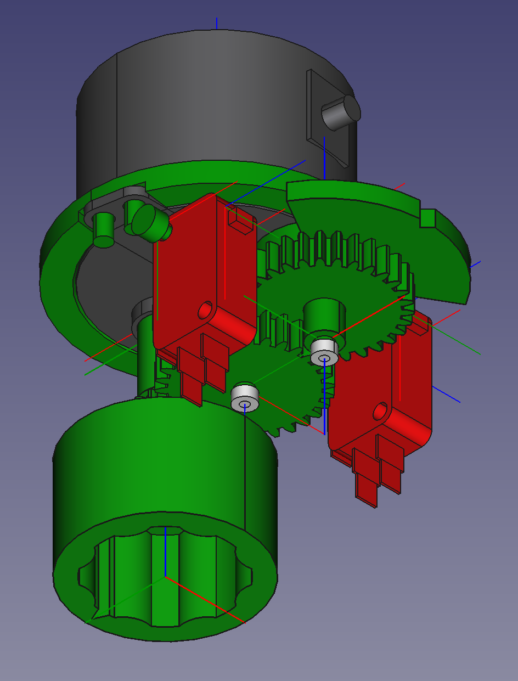Click the white bushing on the large gear

[324, 352]
